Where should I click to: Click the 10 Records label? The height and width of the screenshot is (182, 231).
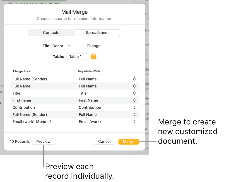20,141
